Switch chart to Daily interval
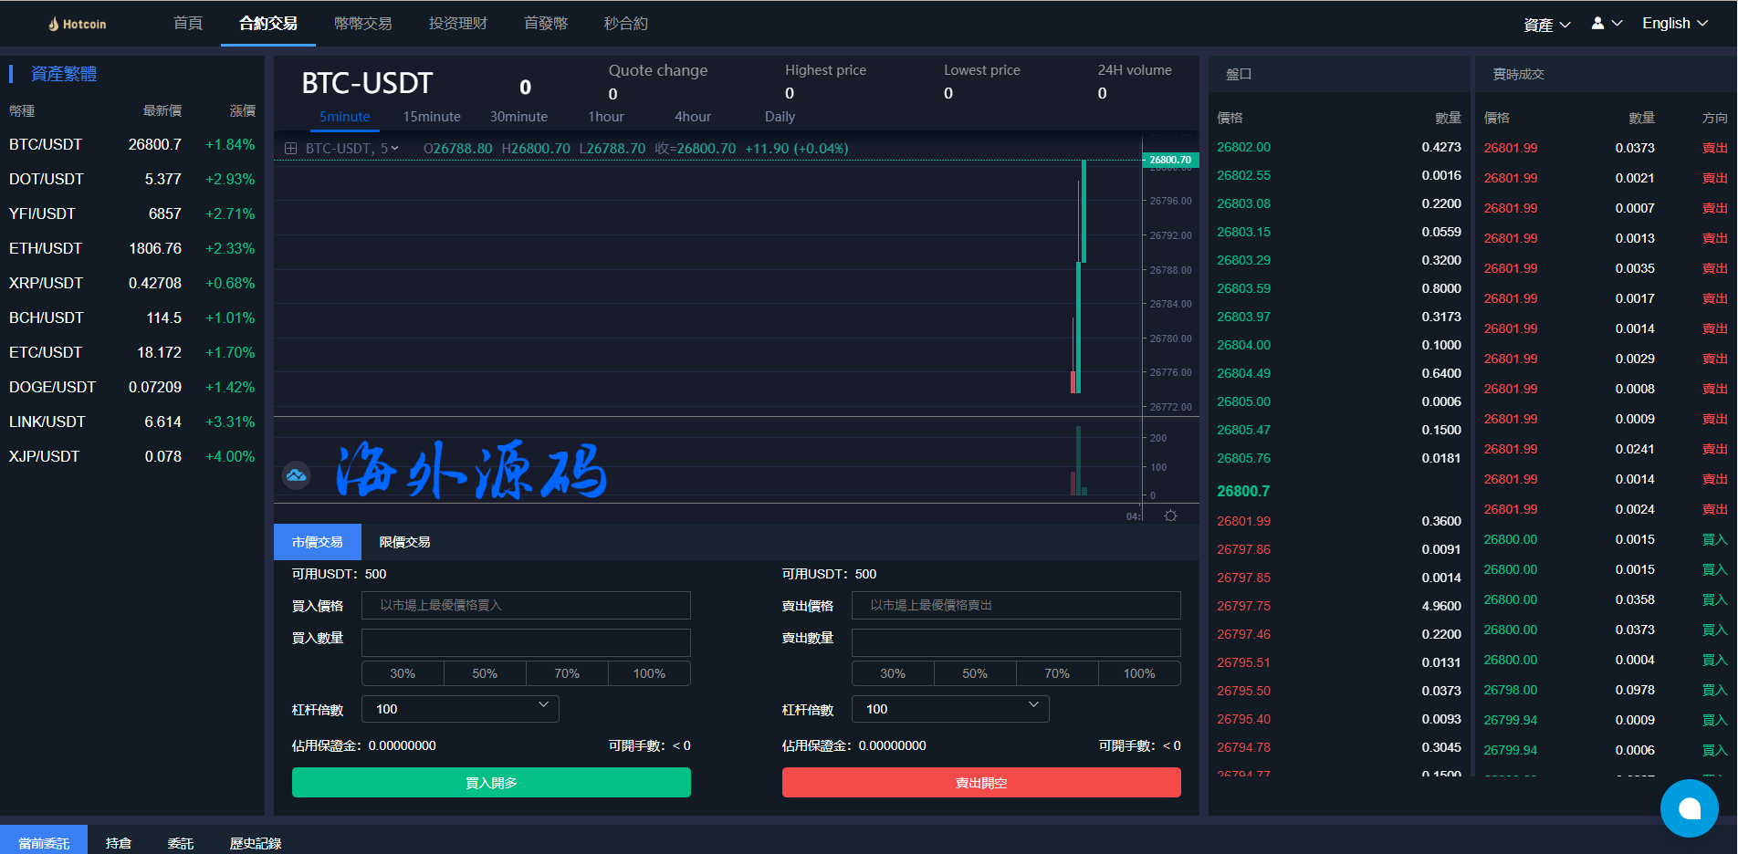Screen dimensions: 1738x854 tap(780, 117)
